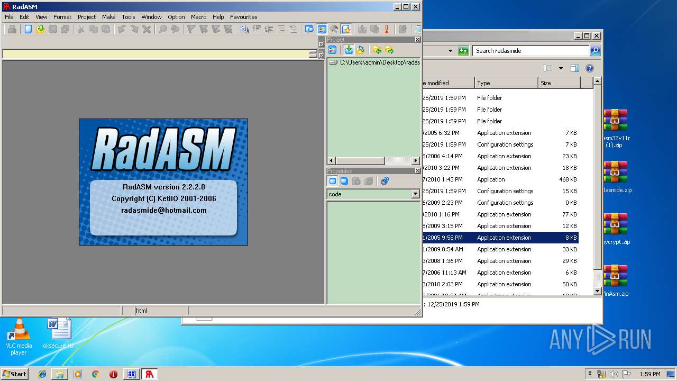677x381 pixels.
Task: Click the red exclamation Run icon
Action: pos(387,29)
